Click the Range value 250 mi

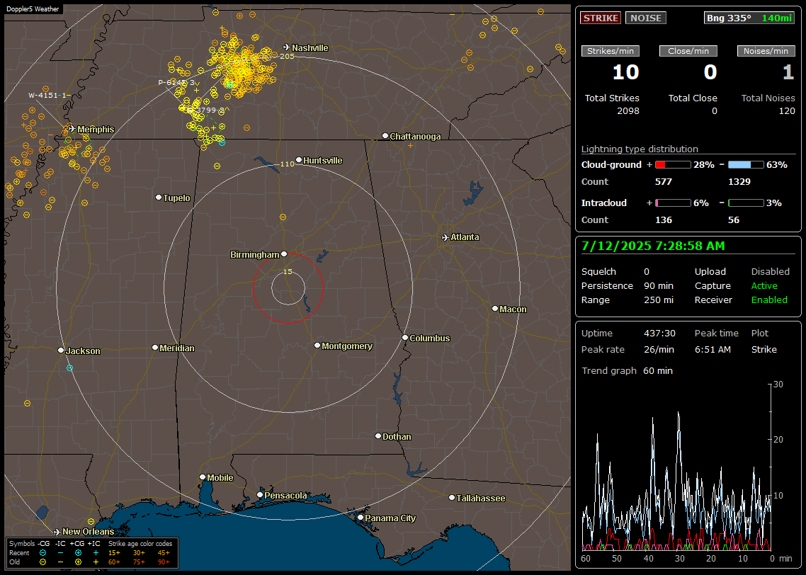(659, 300)
